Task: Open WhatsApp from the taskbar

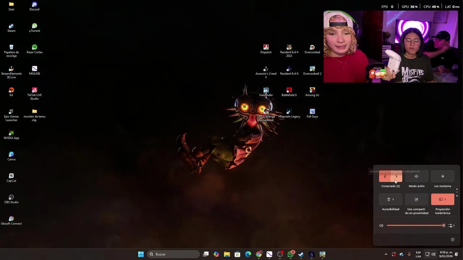Action: [x=290, y=254]
